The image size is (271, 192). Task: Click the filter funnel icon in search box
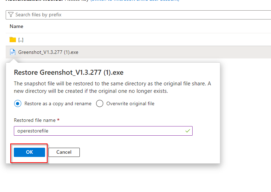pyautogui.click(x=11, y=15)
